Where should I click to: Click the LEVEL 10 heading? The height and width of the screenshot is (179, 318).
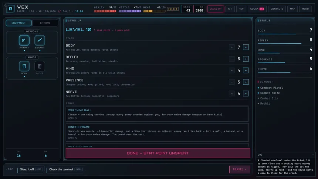click(78, 30)
